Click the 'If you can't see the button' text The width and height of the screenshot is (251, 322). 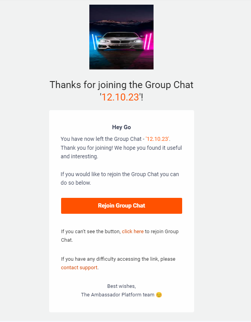[91, 232]
